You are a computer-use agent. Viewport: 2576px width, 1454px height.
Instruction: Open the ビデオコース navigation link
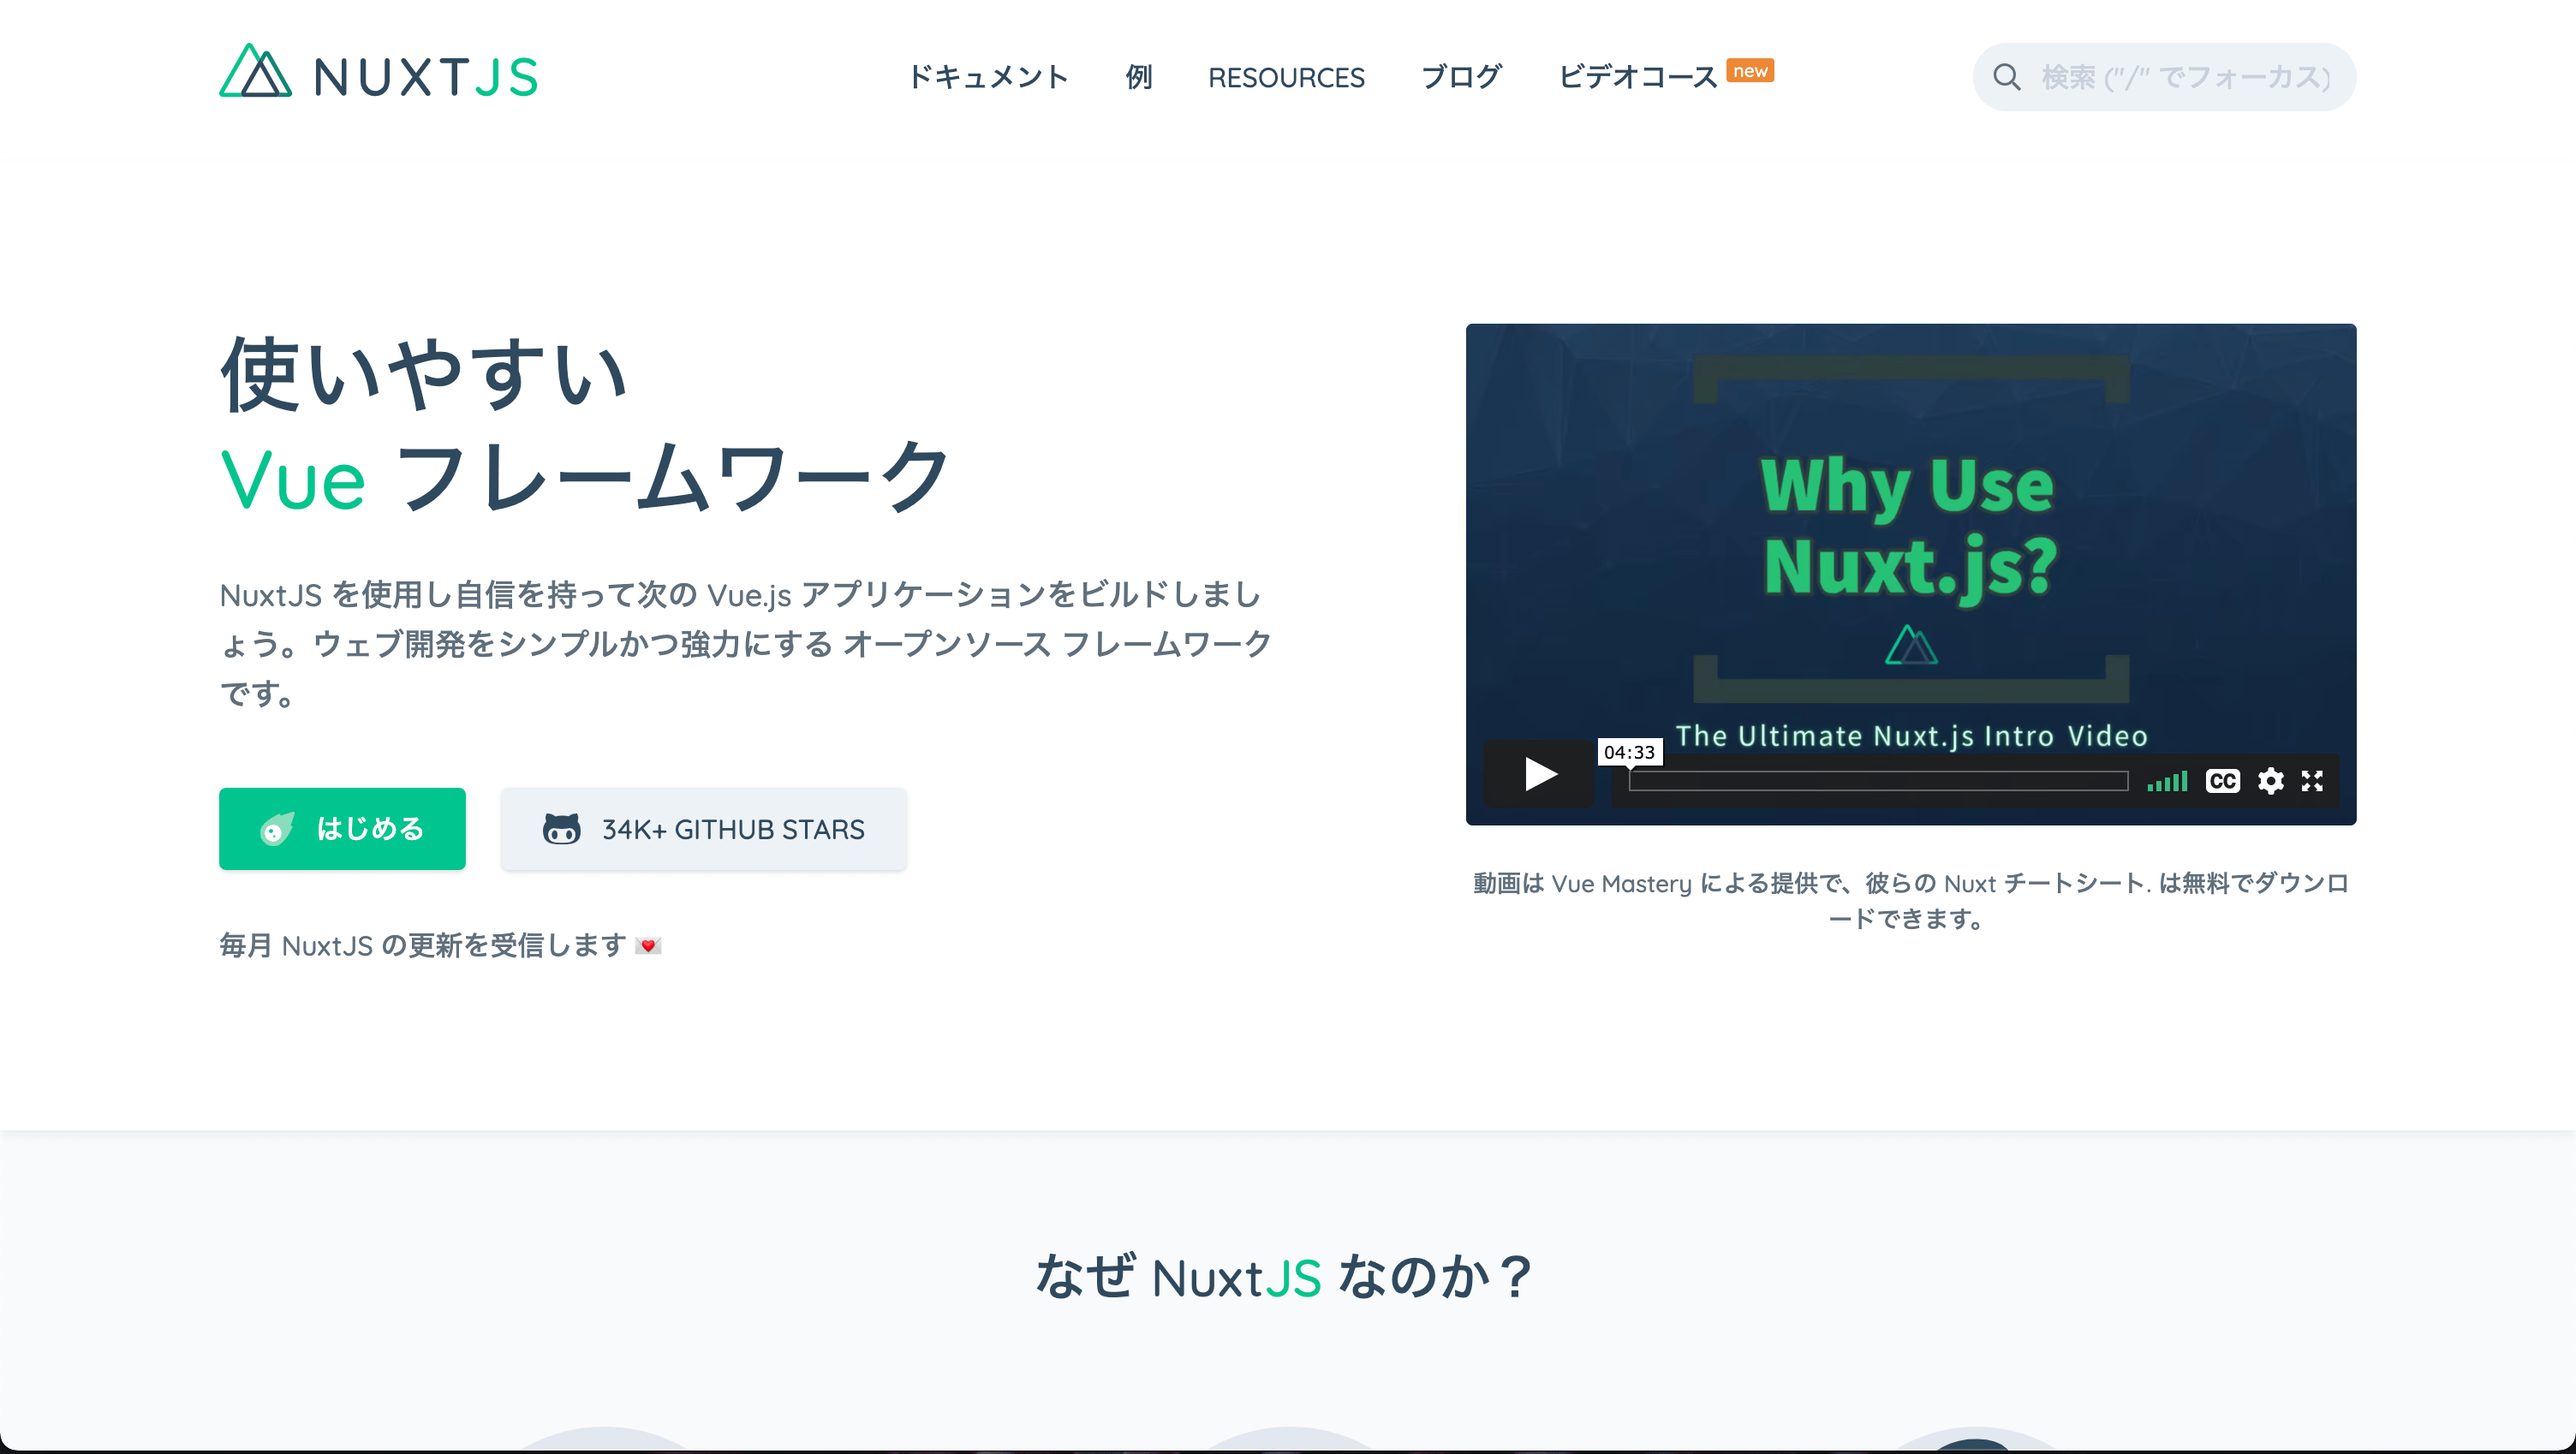(1638, 77)
